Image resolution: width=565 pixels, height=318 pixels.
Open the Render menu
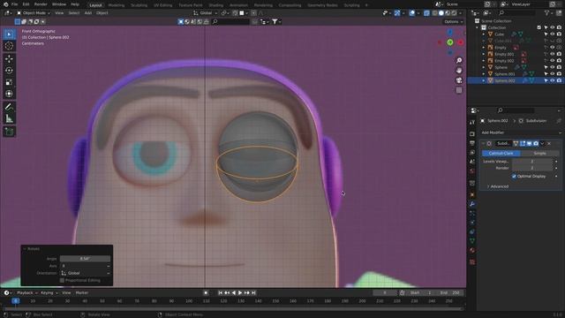[x=41, y=4]
